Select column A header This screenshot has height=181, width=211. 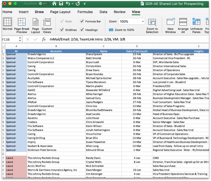point(16,46)
